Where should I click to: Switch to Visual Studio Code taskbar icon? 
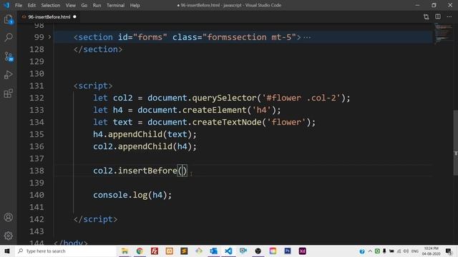pos(228,251)
